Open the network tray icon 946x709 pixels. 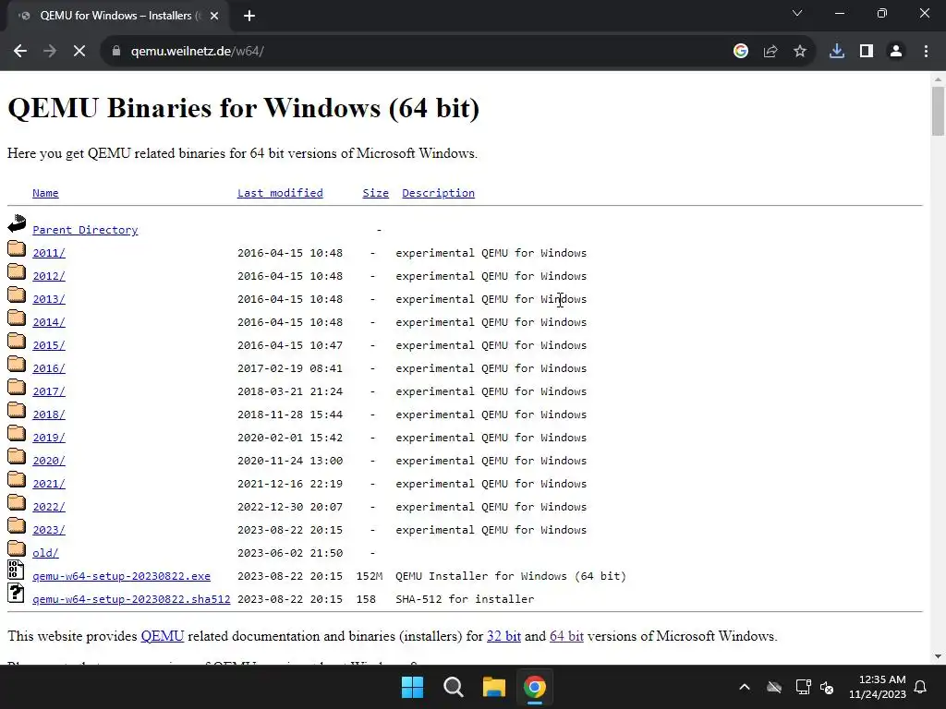(803, 687)
